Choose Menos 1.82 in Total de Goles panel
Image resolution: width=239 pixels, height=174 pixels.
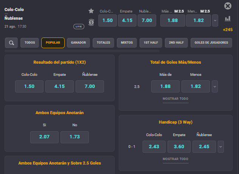(x=196, y=86)
